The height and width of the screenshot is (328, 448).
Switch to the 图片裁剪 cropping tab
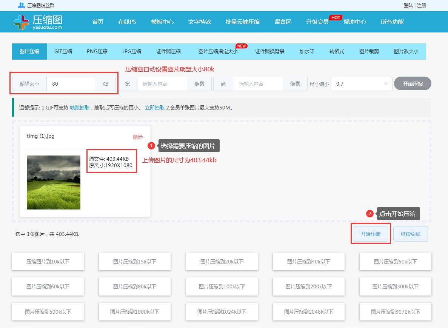pyautogui.click(x=369, y=51)
